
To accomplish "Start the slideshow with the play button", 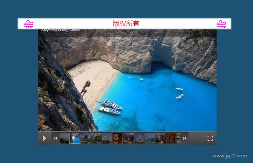I will 44,138.
